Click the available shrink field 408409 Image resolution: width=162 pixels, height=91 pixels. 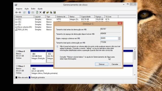(x=110, y=34)
